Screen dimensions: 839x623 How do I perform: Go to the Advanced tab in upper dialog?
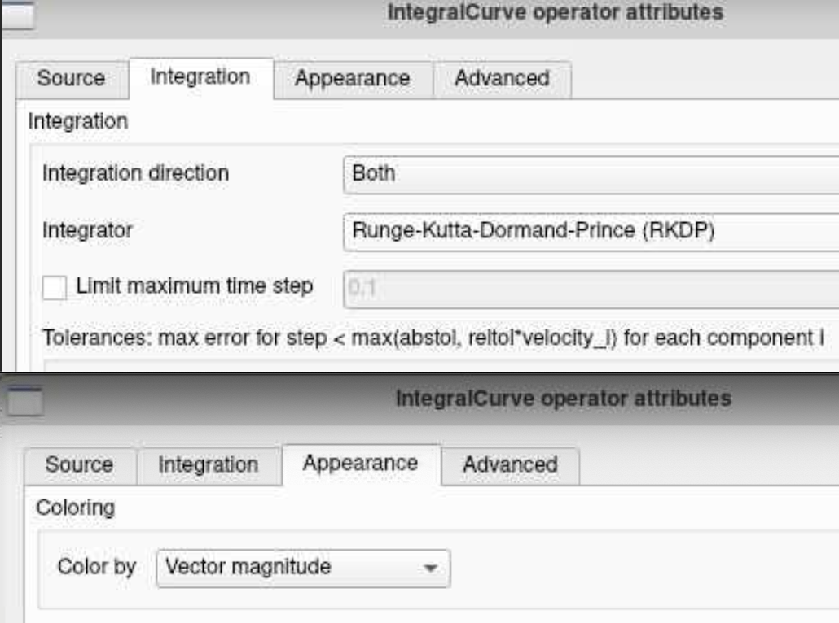pyautogui.click(x=502, y=79)
